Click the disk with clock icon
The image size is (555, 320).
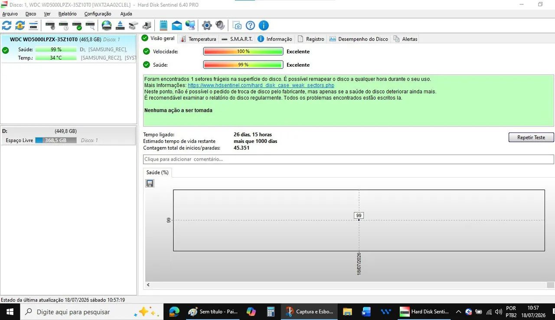(64, 26)
